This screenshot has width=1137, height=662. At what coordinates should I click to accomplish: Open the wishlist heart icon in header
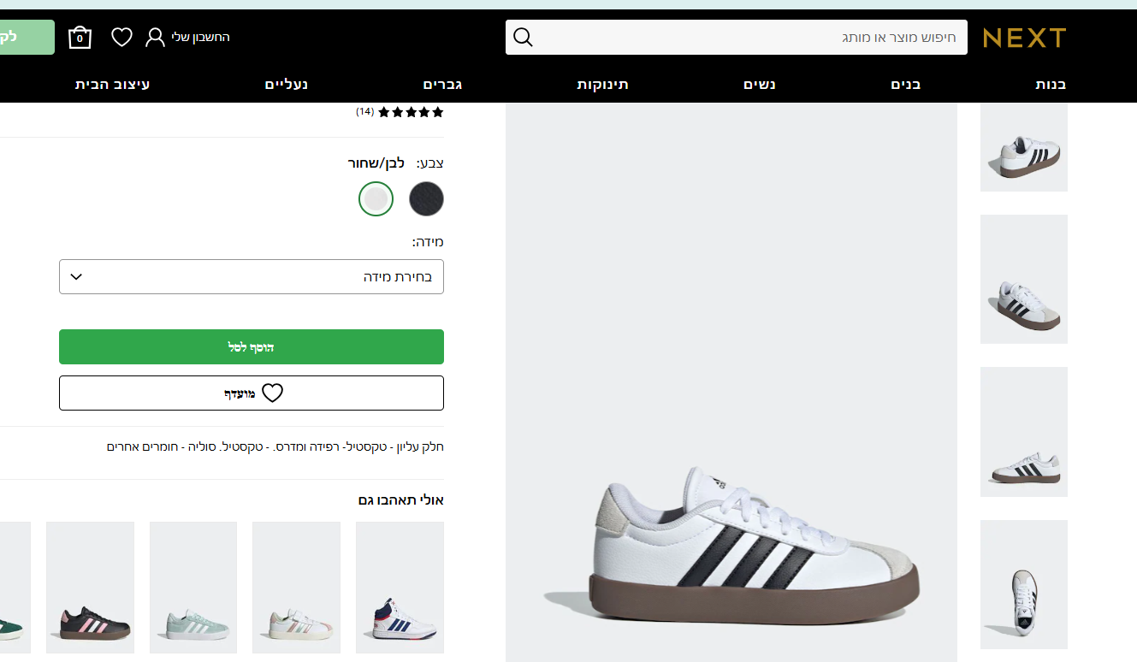[x=122, y=38]
